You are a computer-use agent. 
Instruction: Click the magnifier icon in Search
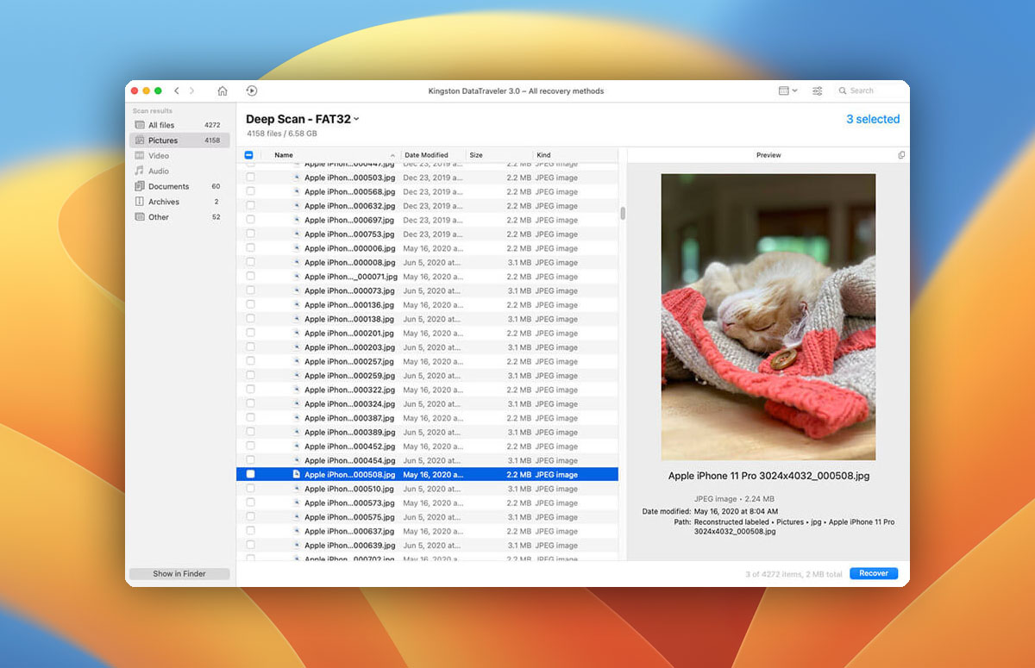tap(843, 91)
